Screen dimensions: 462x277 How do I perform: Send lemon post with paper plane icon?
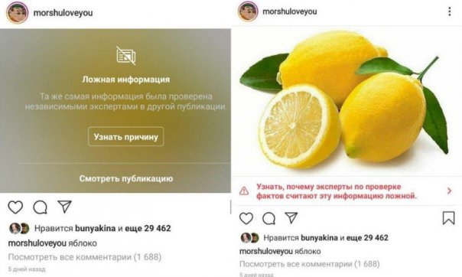tap(291, 218)
